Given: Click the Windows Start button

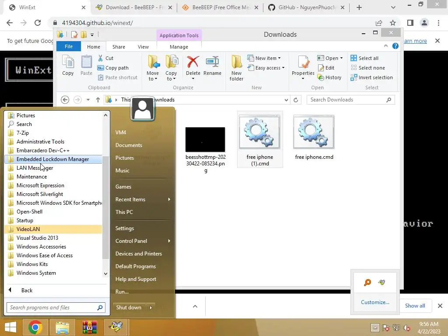Looking at the screenshot, I should (x=10, y=327).
